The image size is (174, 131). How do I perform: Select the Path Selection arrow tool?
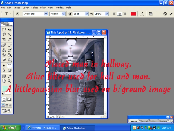(4, 65)
